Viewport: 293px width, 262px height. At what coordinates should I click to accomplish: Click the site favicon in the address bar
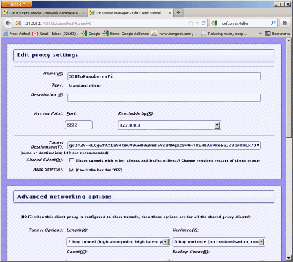tap(18, 23)
